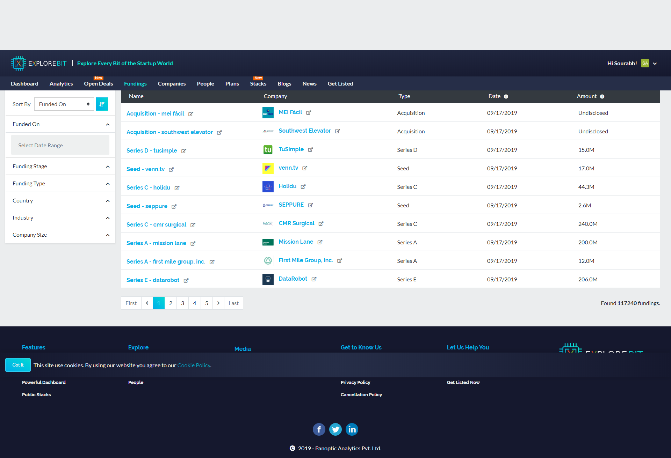Click the Date column info icon
The image size is (671, 458).
[x=506, y=97]
